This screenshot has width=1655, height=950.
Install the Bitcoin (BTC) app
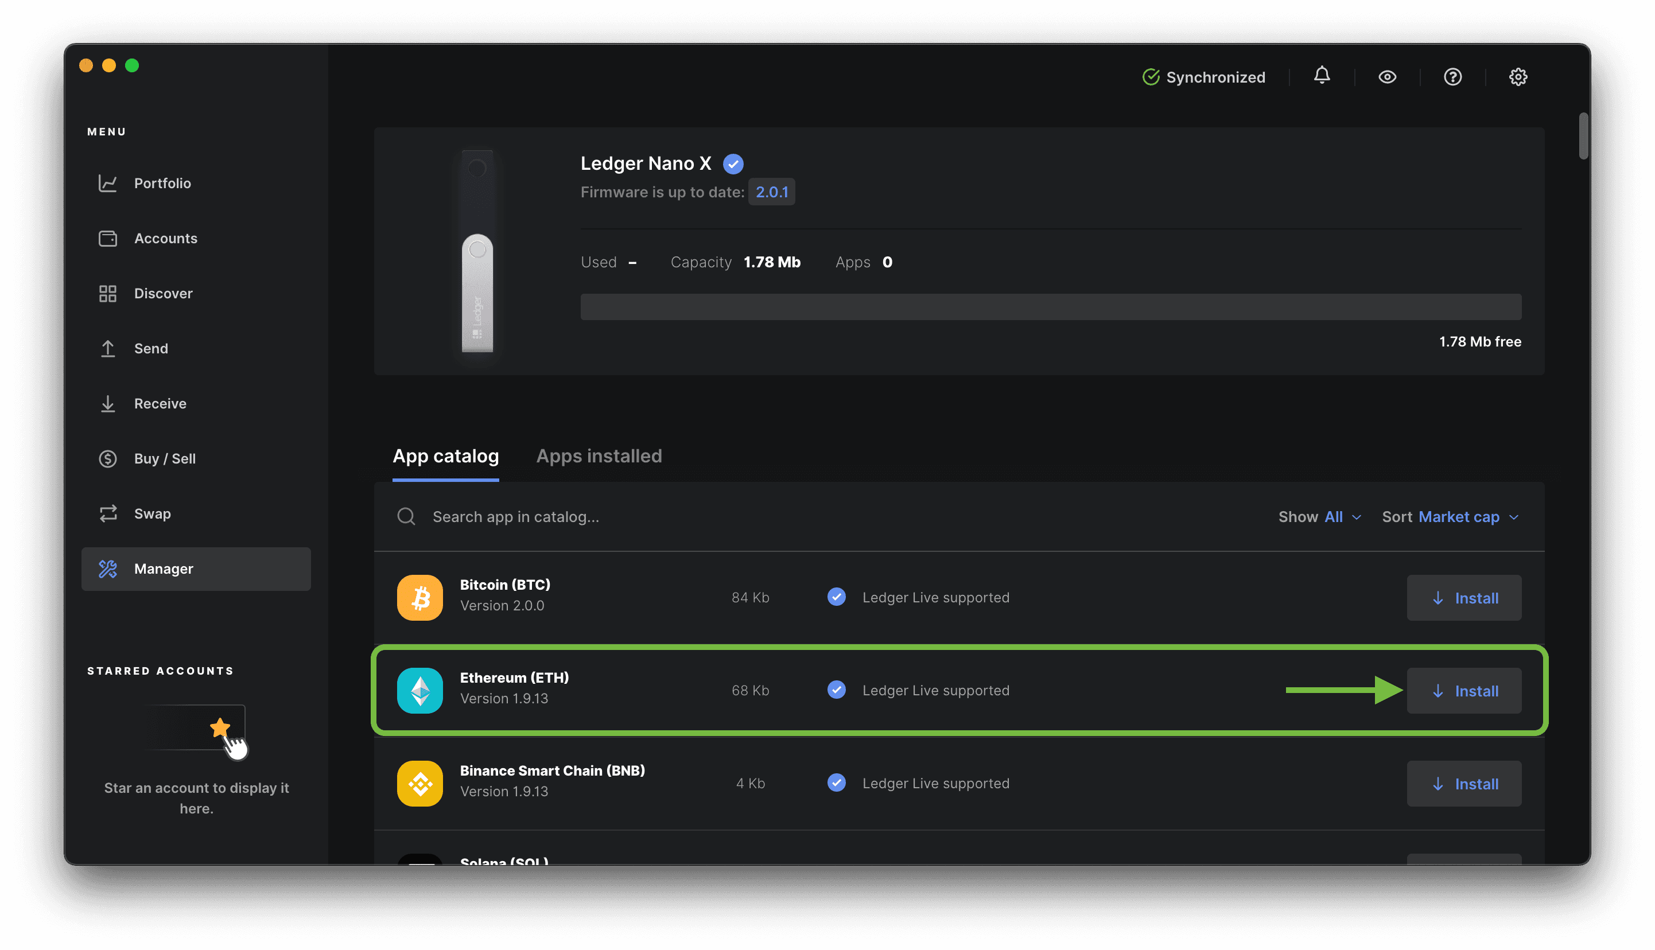1464,598
